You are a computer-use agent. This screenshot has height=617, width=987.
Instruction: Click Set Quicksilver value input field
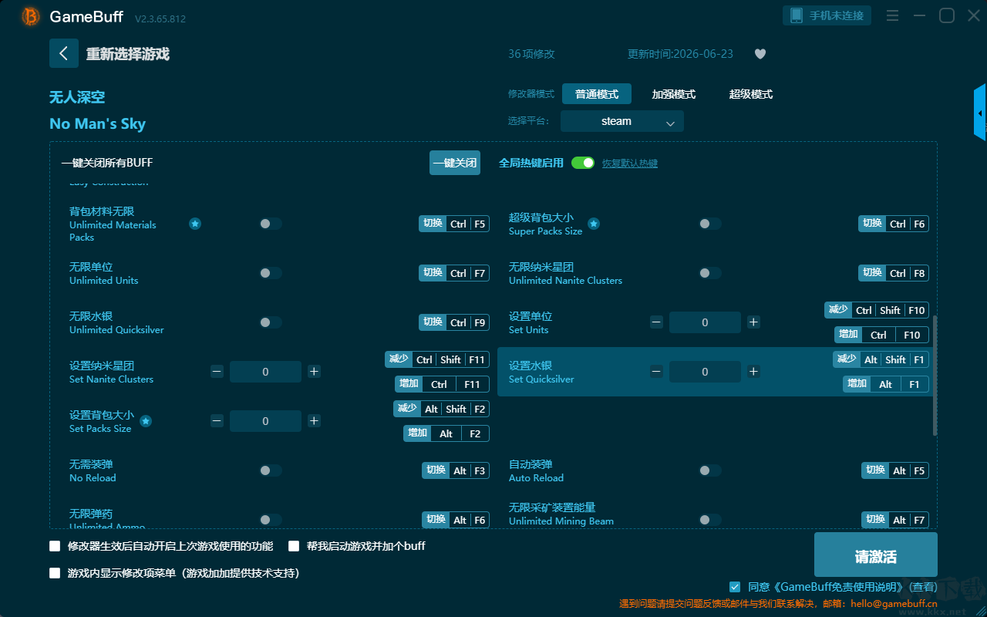pyautogui.click(x=705, y=372)
